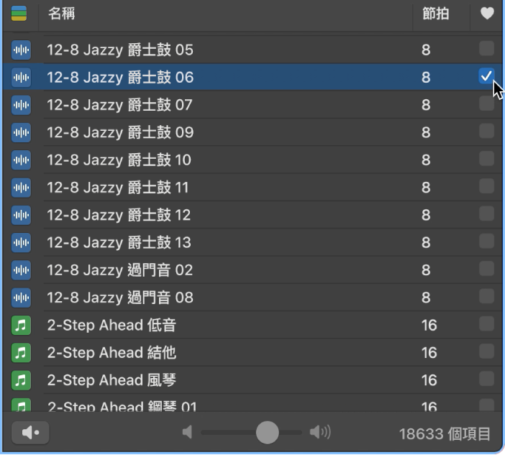Click the audio loop icon for 爵士鼓 11
Screen dimensions: 505x455
click(x=22, y=188)
